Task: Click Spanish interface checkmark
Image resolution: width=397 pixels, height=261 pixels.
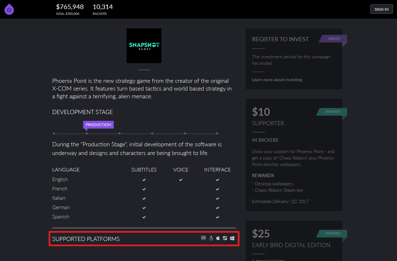Action: tap(217, 217)
